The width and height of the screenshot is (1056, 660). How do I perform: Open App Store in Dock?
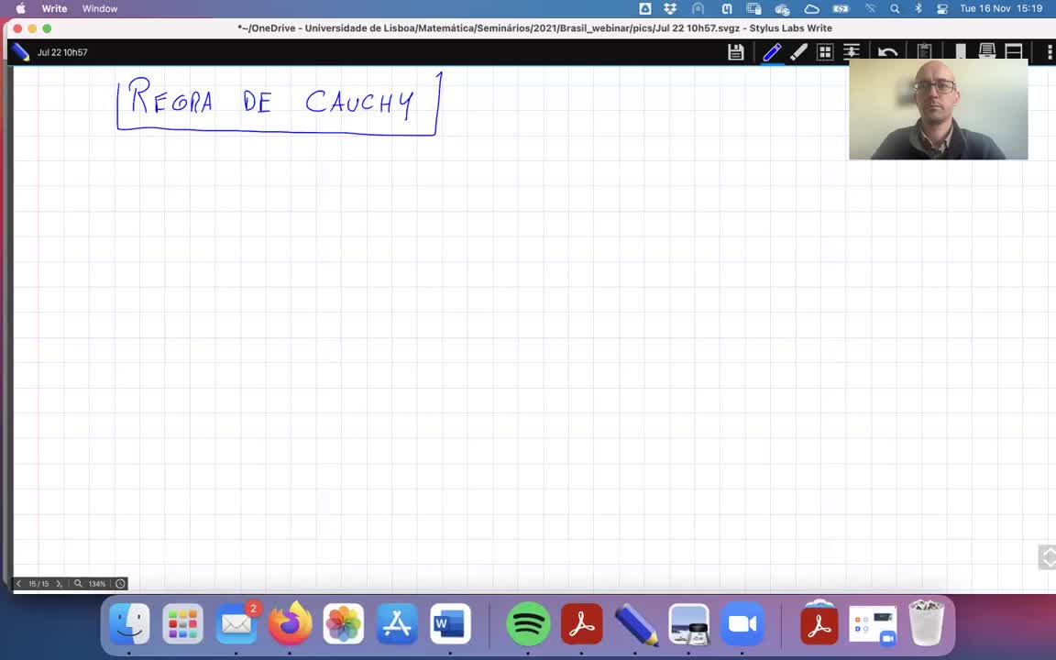click(x=397, y=623)
